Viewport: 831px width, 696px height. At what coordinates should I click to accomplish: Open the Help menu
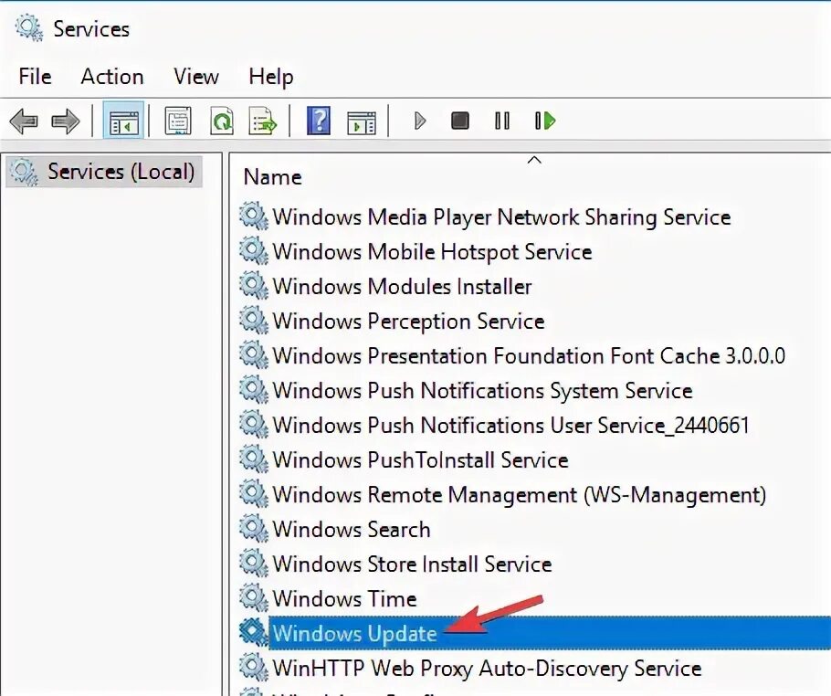(270, 77)
